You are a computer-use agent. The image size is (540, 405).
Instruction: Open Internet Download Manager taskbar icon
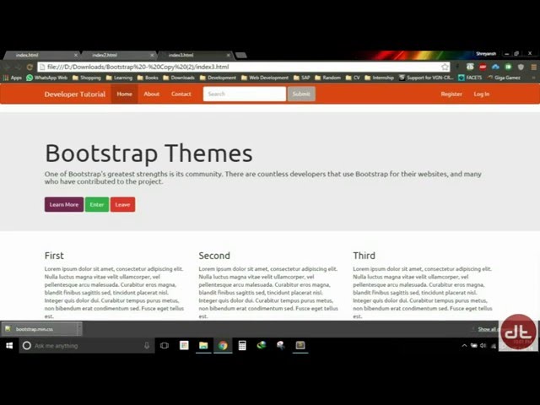point(262,345)
